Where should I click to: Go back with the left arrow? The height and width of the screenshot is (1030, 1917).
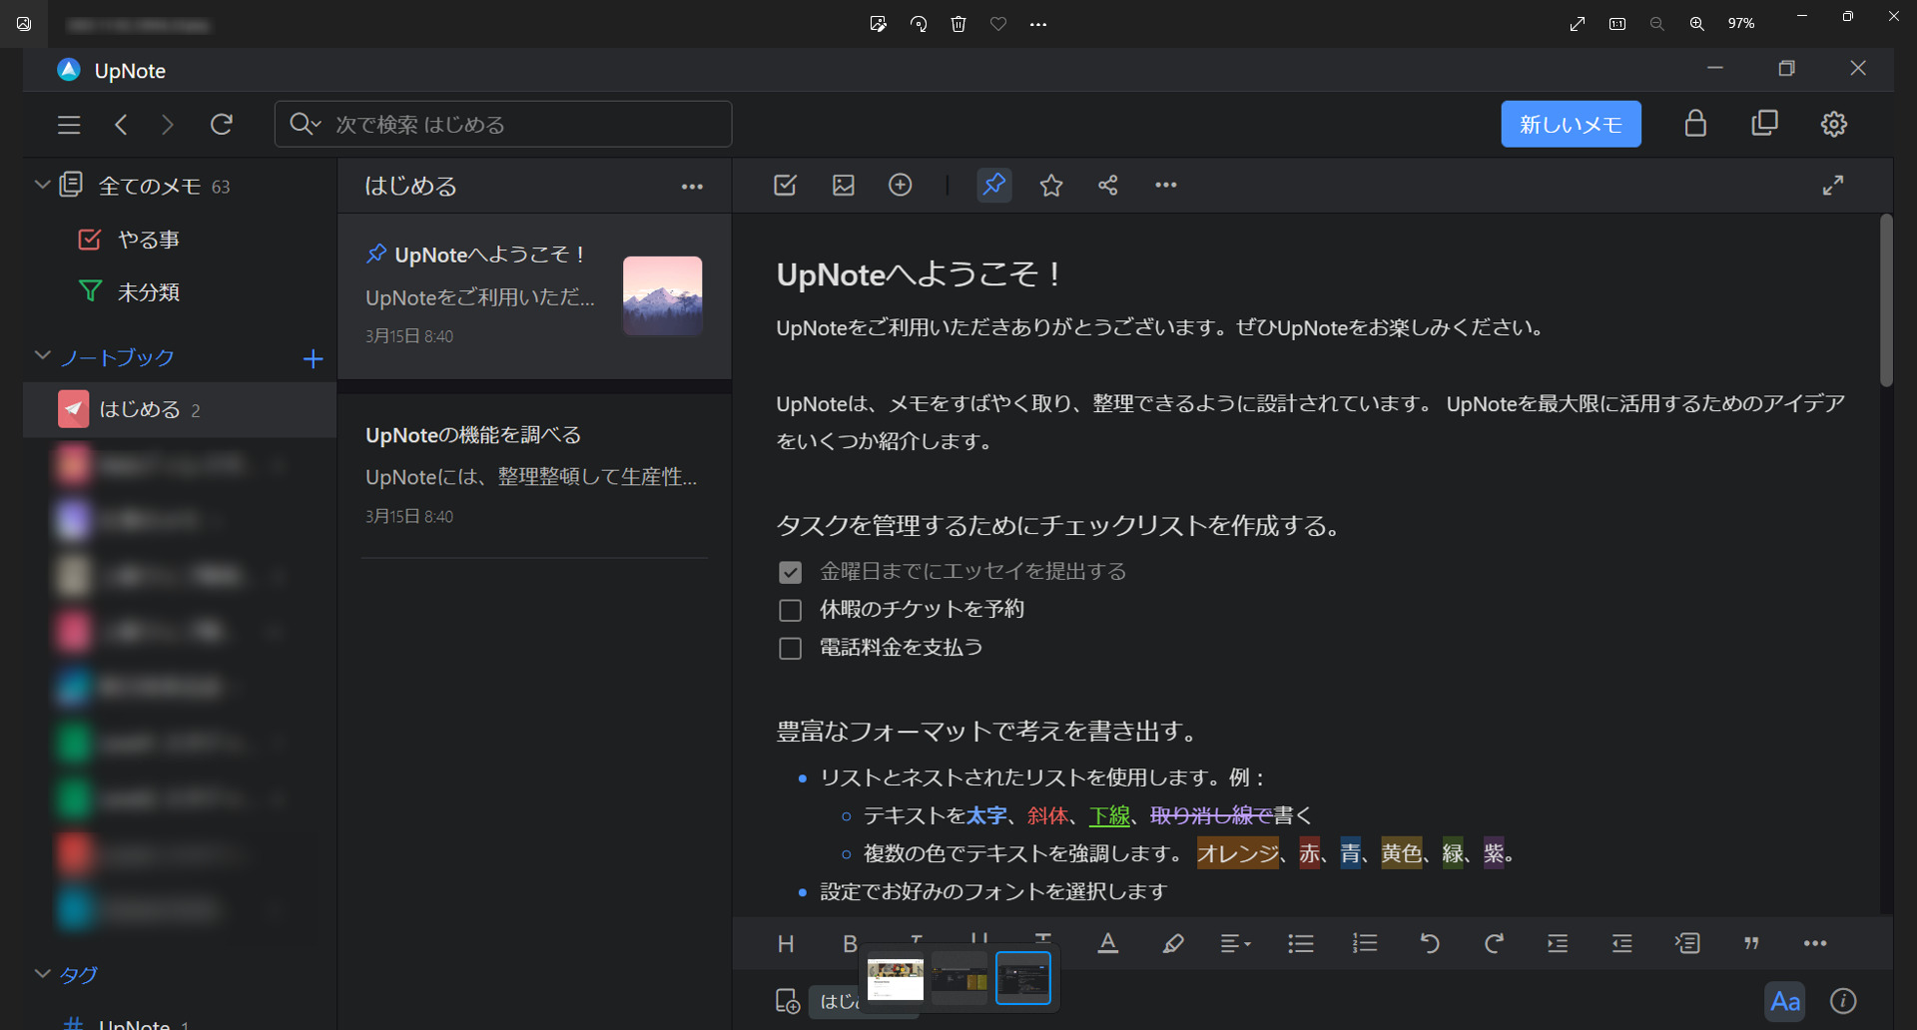coord(121,125)
